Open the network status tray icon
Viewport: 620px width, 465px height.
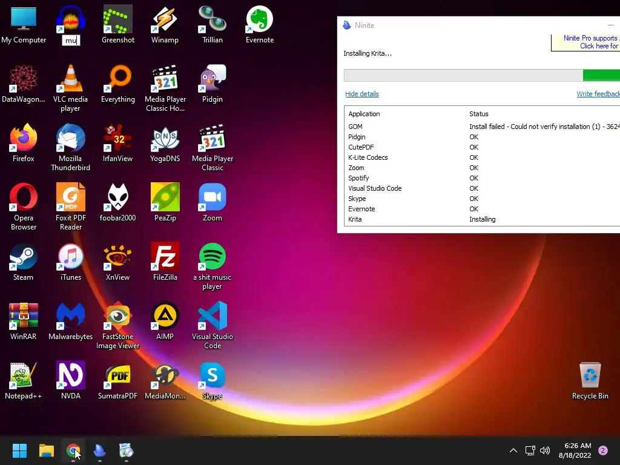(x=530, y=450)
